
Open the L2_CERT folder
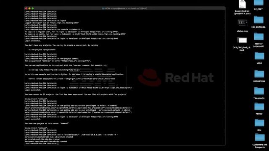click(258, 3)
